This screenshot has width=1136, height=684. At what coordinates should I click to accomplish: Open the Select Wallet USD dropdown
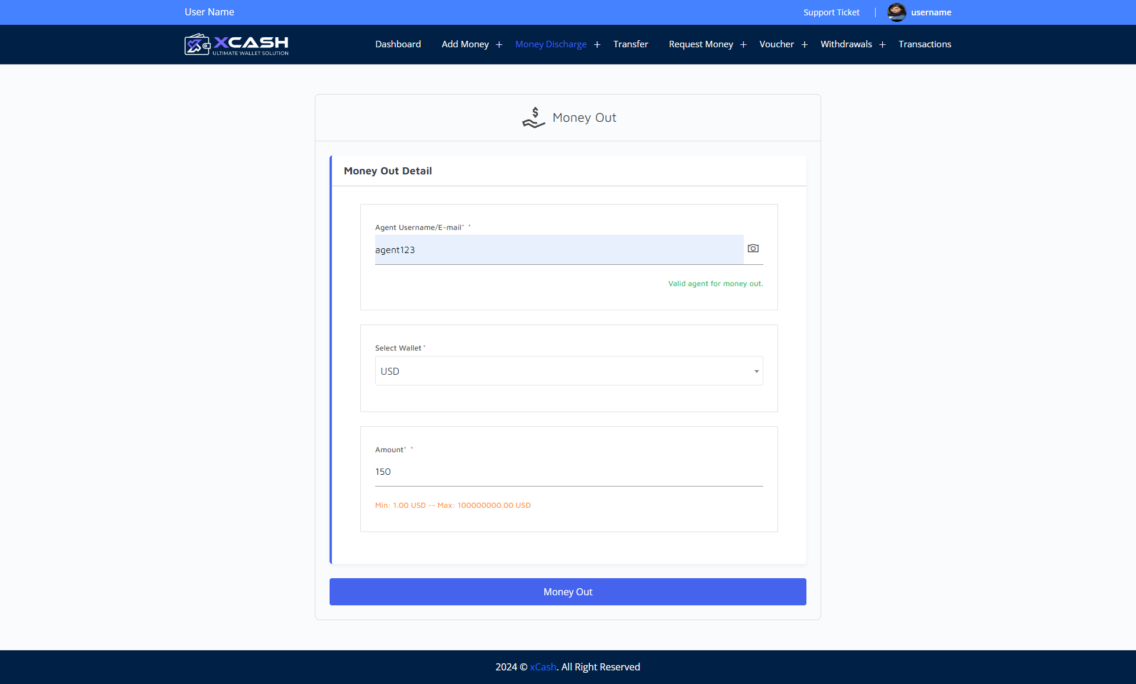[x=569, y=371]
